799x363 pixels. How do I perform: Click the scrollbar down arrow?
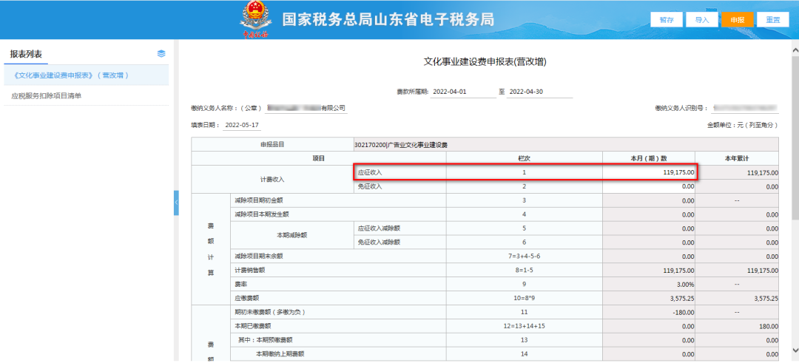[x=795, y=349]
